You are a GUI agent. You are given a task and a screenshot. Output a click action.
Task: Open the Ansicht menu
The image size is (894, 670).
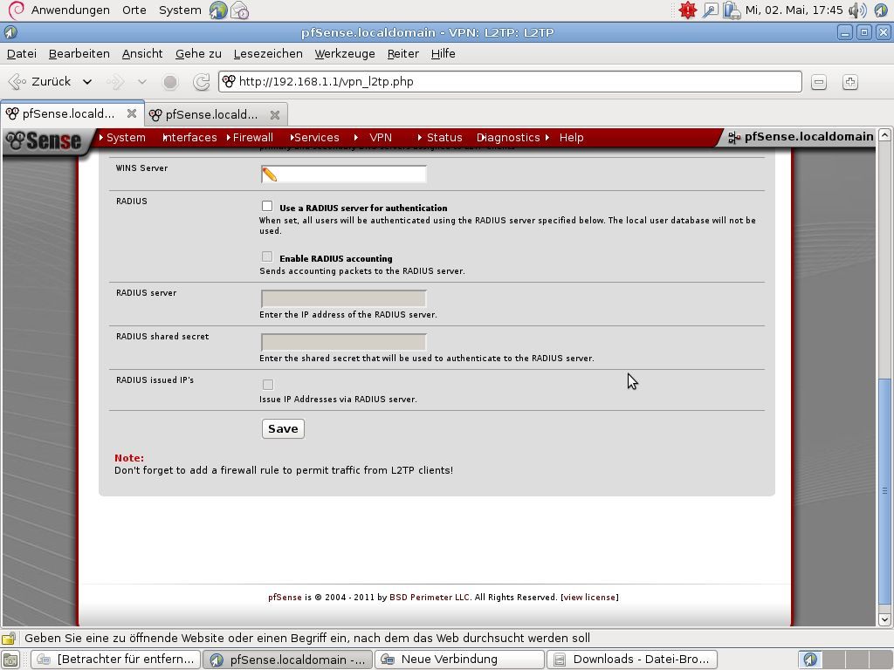[x=142, y=53]
